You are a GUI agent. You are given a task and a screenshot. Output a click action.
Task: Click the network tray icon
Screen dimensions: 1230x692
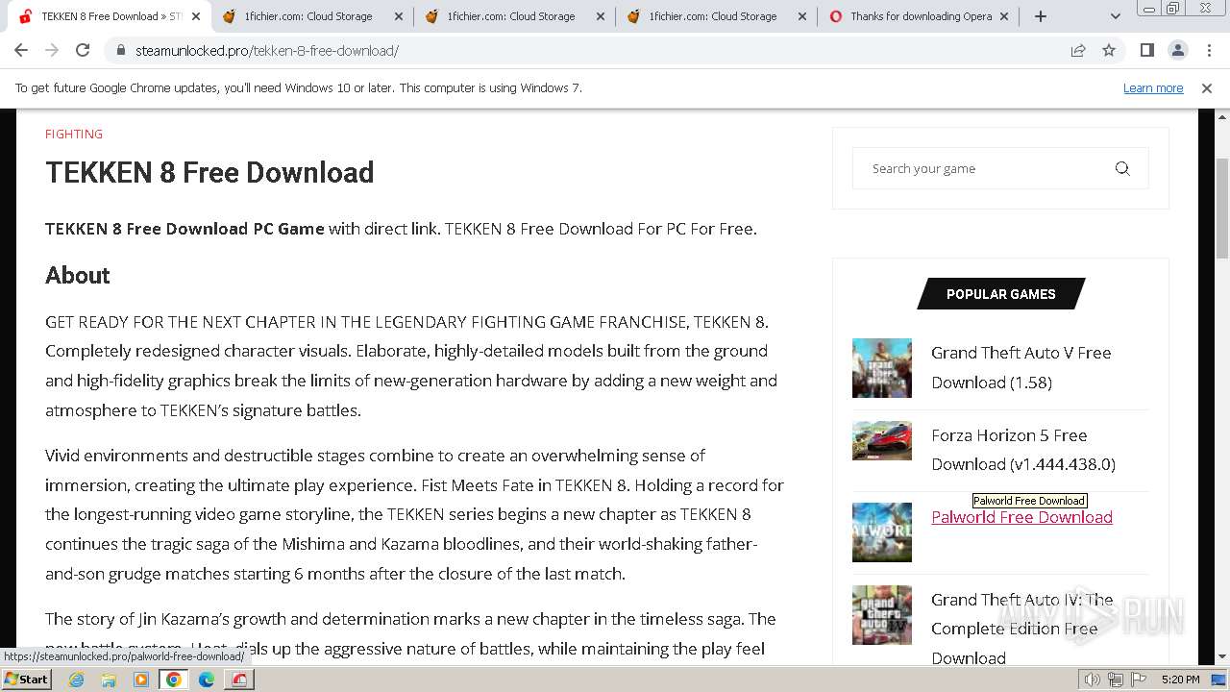tap(1116, 680)
